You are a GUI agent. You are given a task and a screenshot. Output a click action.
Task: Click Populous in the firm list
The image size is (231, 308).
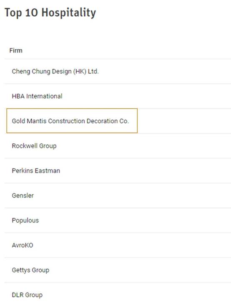pyautogui.click(x=25, y=220)
